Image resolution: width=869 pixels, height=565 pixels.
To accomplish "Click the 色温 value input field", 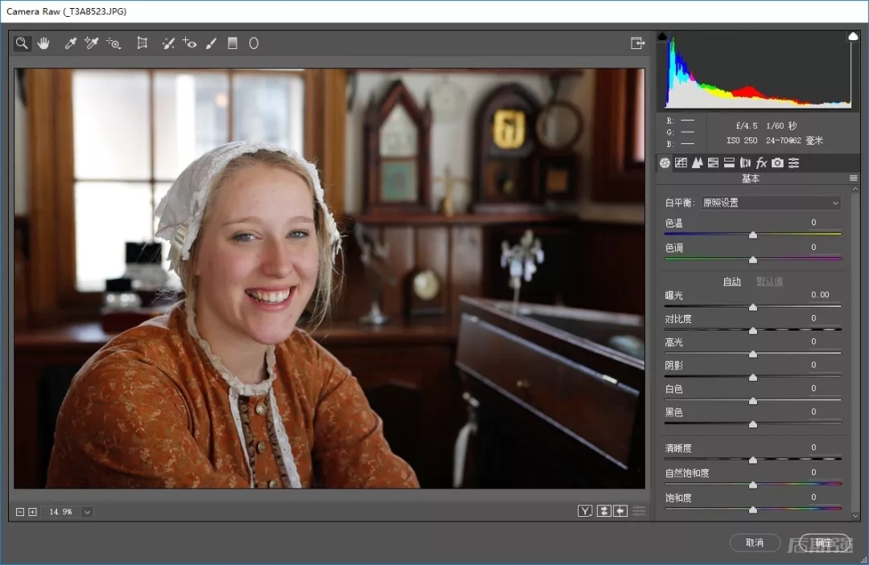I will (813, 223).
